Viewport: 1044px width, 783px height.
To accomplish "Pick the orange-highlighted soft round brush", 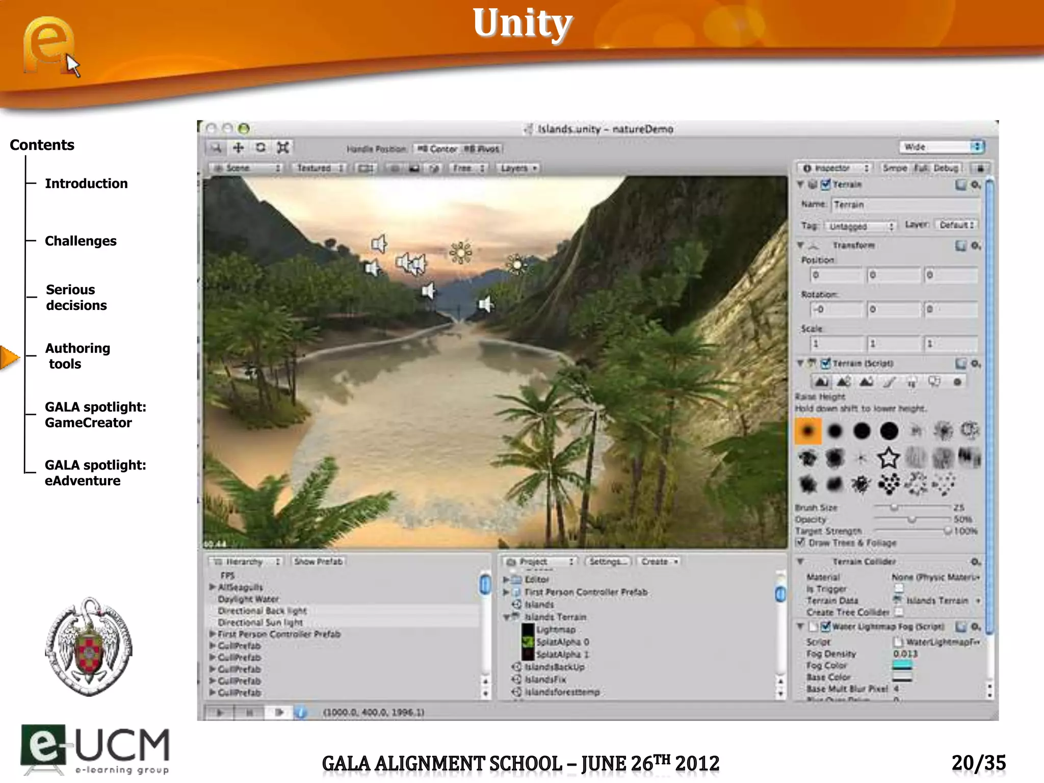I will pyautogui.click(x=808, y=431).
